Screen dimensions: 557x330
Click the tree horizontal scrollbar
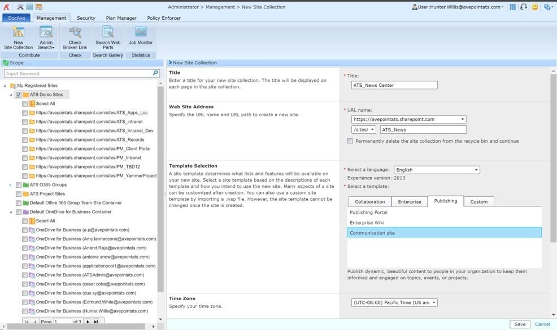(x=76, y=326)
